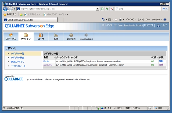
Task: Open アクセスルール in the sidebar
Action: [x=18, y=66]
